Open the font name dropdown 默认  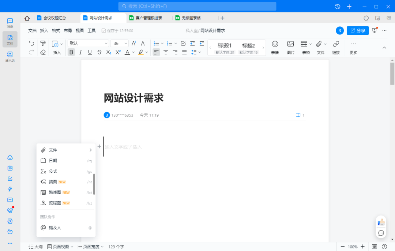click(x=88, y=44)
